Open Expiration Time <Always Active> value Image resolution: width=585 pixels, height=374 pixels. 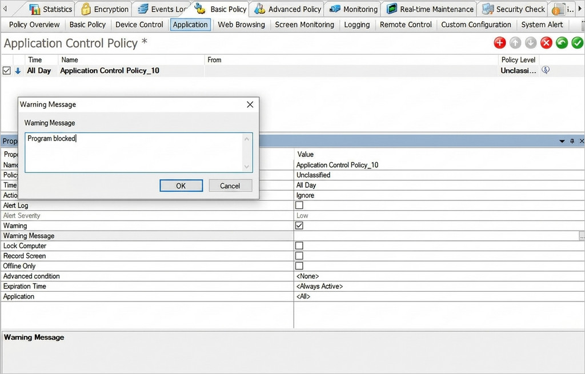[x=439, y=286]
